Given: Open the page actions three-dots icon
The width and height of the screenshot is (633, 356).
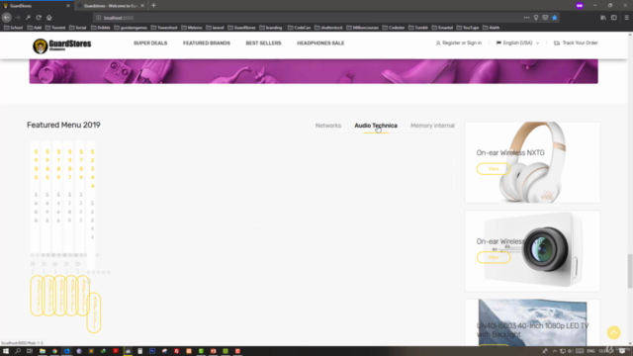Looking at the screenshot, I should point(526,18).
